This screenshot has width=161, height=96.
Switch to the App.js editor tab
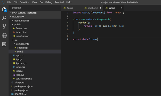click(x=71, y=8)
